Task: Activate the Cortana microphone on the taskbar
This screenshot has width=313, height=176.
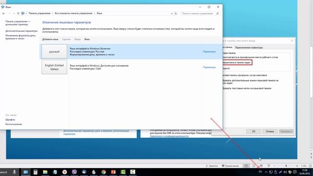Action: pos(14,172)
